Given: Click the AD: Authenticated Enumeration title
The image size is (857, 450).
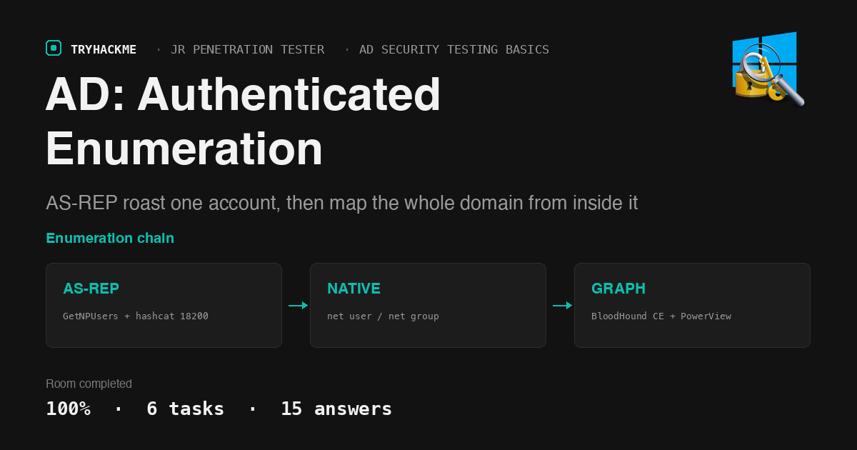Looking at the screenshot, I should coord(244,121).
